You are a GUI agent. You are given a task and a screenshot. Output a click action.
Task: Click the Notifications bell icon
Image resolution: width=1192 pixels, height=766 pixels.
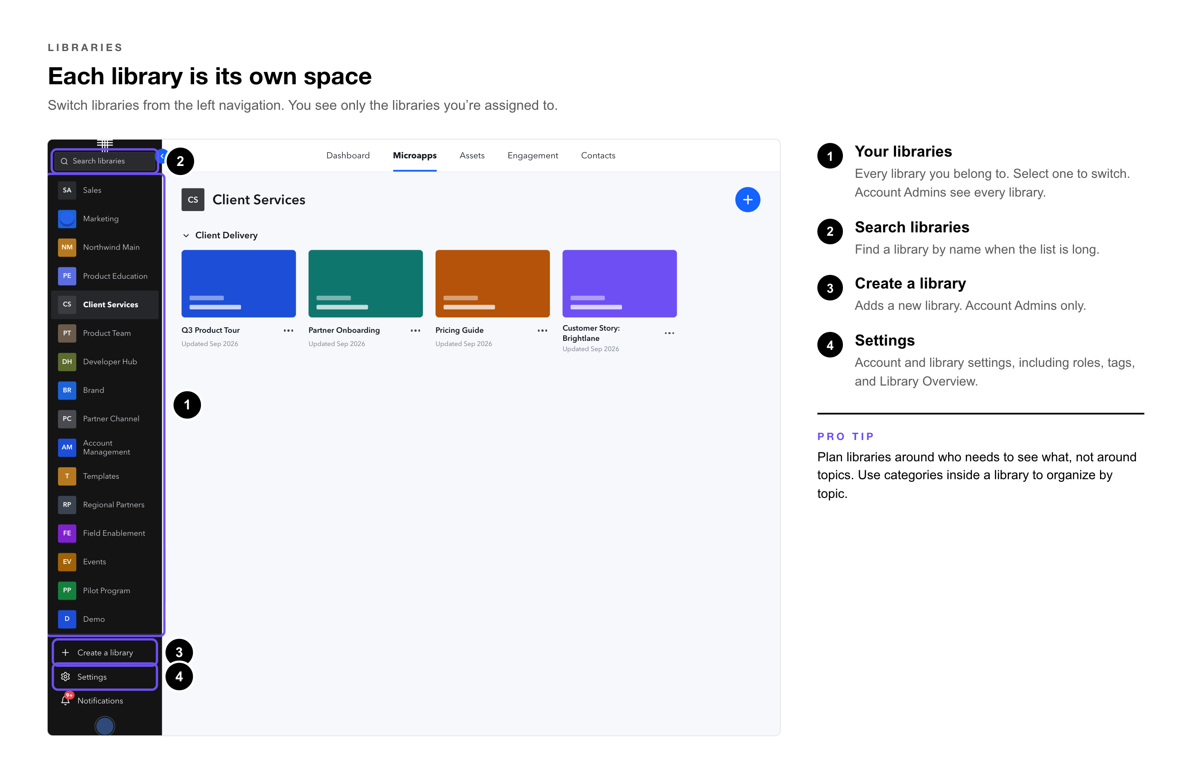coord(65,700)
